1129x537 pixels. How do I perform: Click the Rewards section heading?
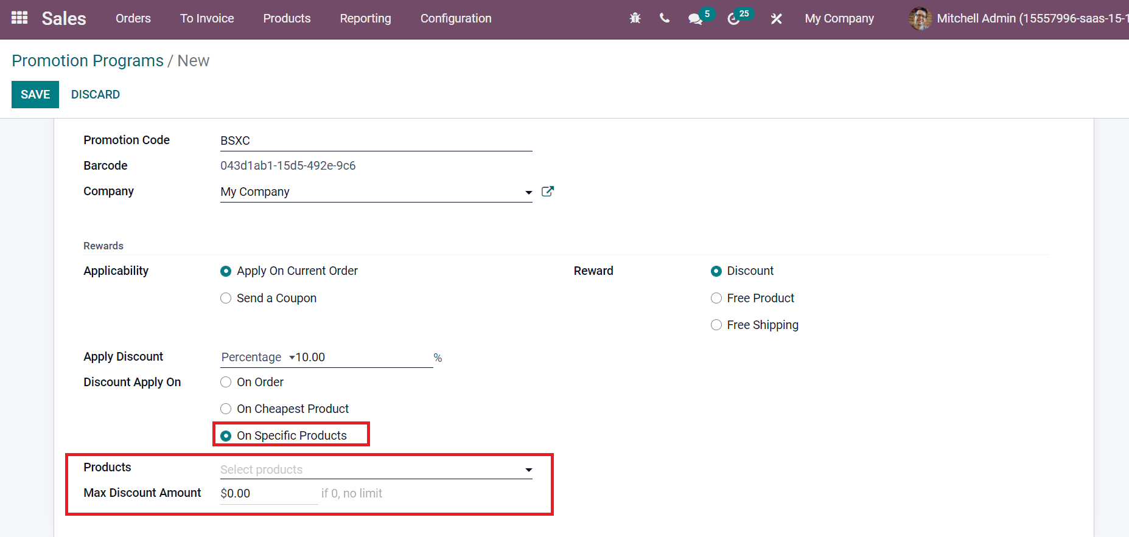pyautogui.click(x=103, y=246)
